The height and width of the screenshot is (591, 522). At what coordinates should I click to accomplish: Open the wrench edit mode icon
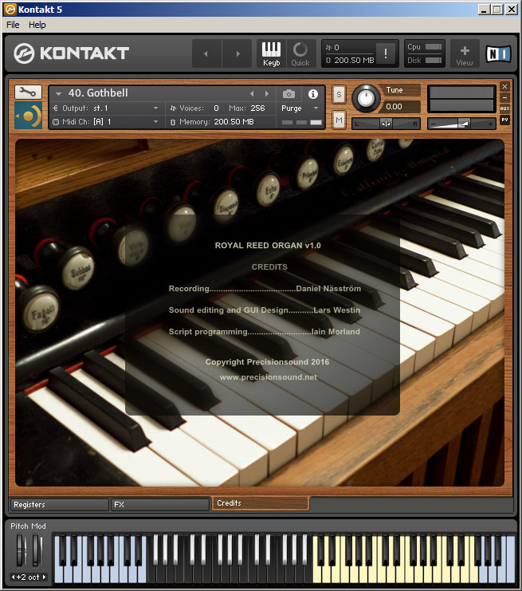click(x=28, y=92)
